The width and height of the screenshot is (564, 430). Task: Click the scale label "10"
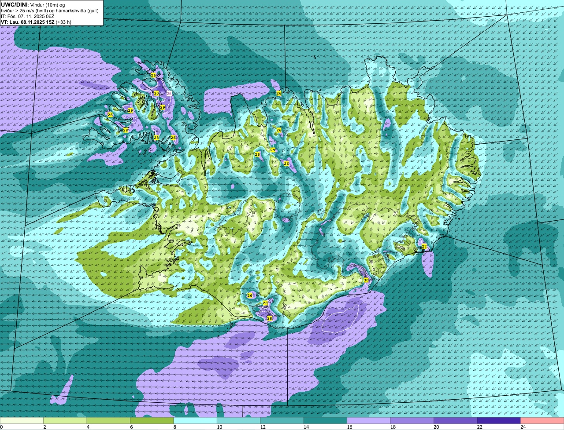click(x=219, y=427)
